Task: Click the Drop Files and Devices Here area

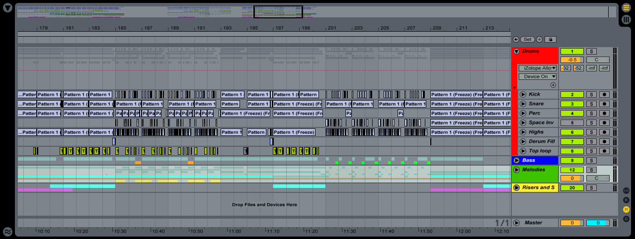Action: 264,204
